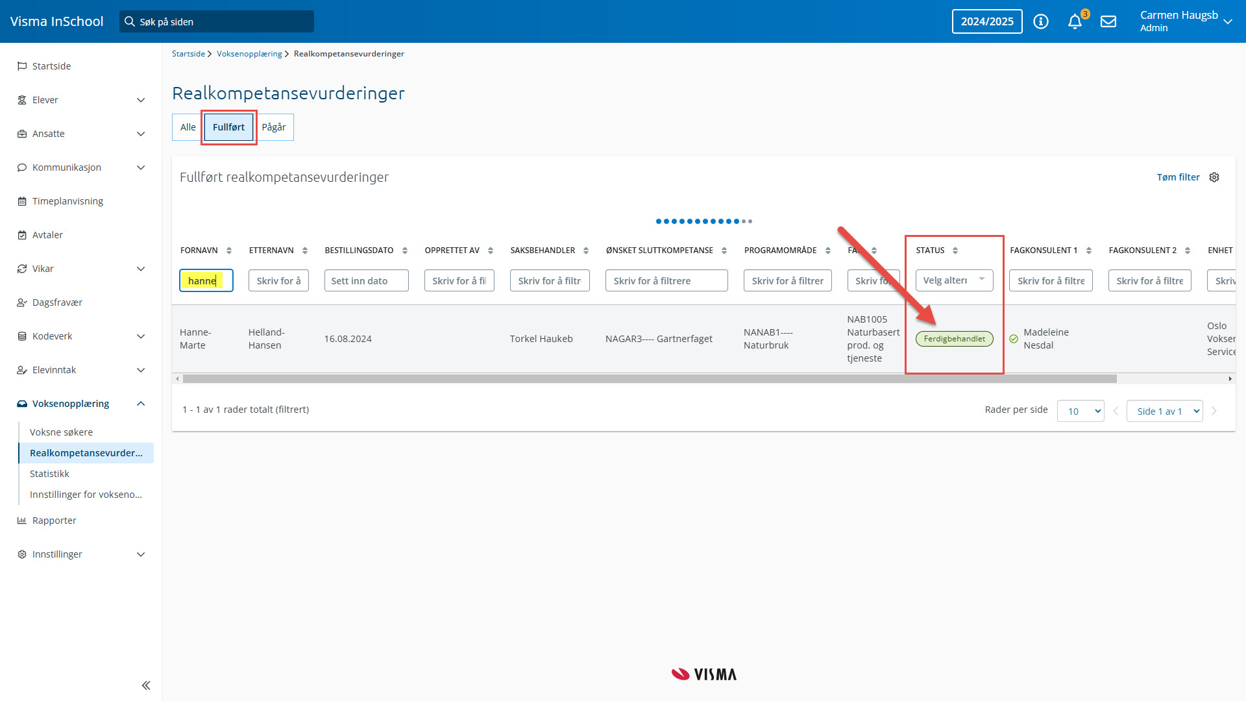Sort by Bestillingsdato column
1246x701 pixels.
click(405, 251)
